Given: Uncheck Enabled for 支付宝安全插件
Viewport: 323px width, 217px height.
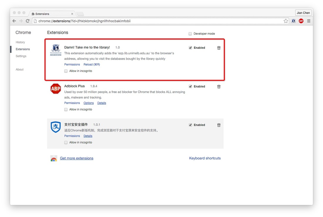Looking at the screenshot, I should pos(190,125).
